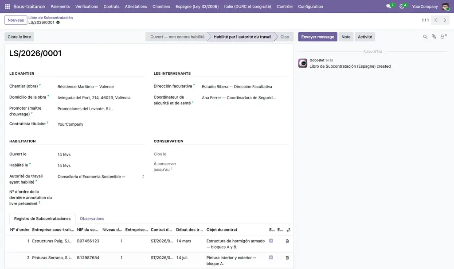Show followers with the person icon
The width and height of the screenshot is (454, 269).
443,37
